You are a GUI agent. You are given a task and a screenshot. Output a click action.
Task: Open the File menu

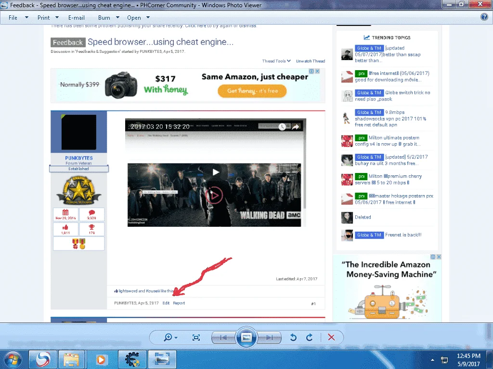(13, 18)
